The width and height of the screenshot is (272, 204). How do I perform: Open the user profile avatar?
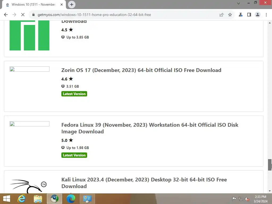pos(258,15)
